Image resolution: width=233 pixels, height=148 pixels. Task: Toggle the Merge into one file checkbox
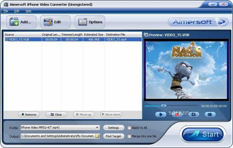pos(129,136)
